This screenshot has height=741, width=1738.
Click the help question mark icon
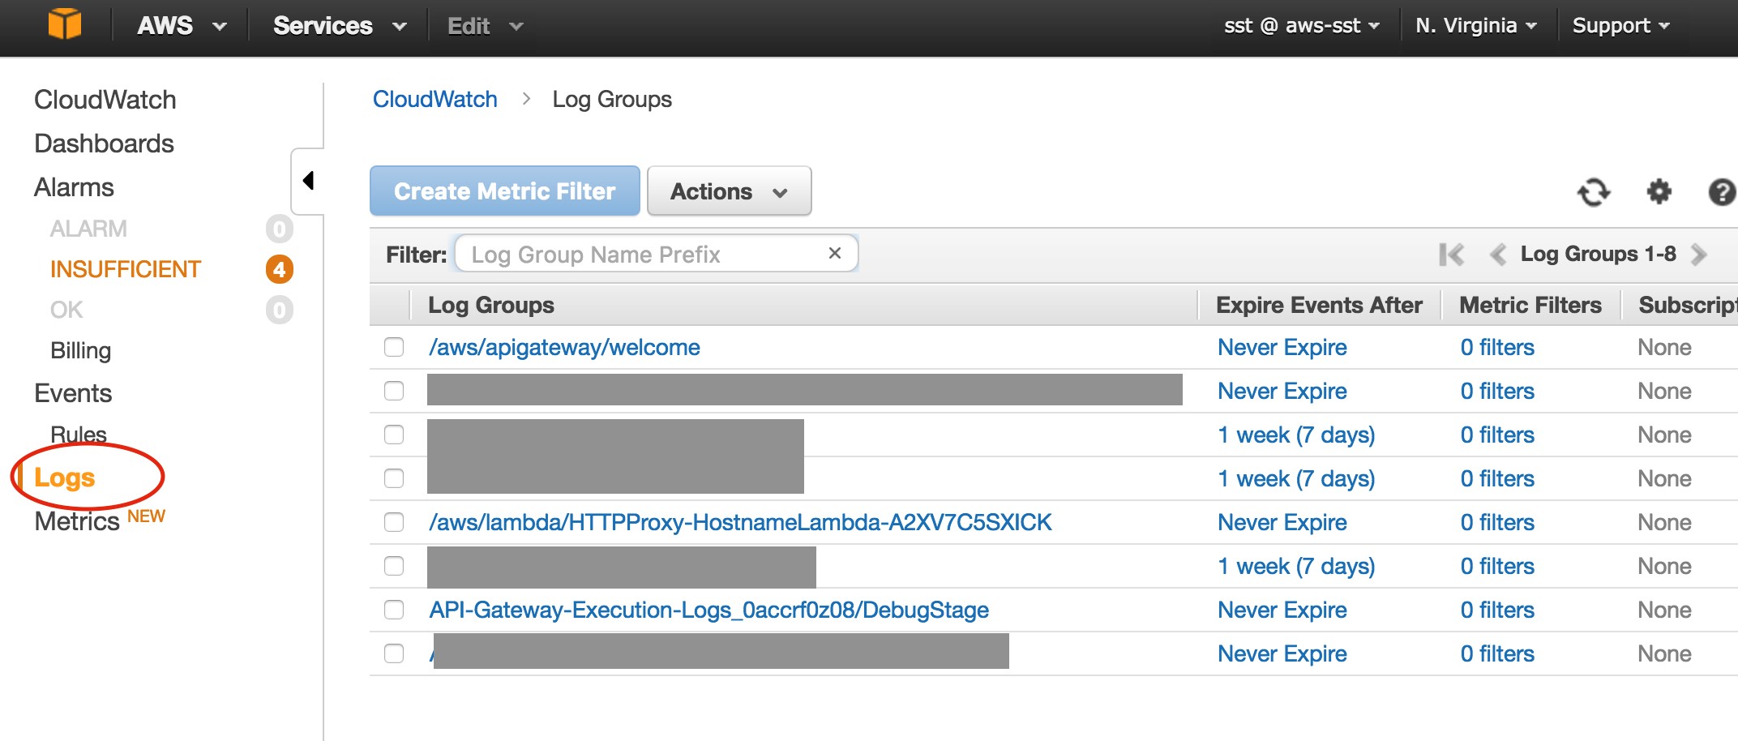tap(1721, 192)
